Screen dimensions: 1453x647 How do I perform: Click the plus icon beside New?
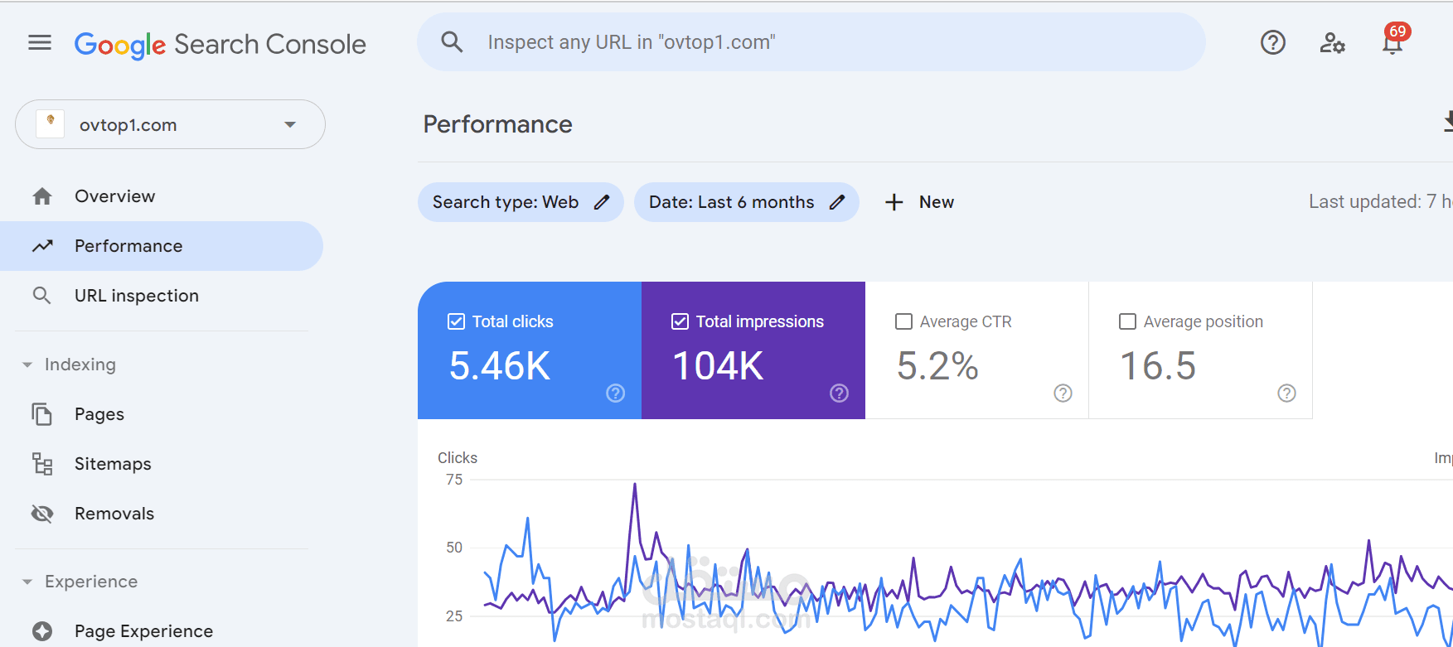894,202
